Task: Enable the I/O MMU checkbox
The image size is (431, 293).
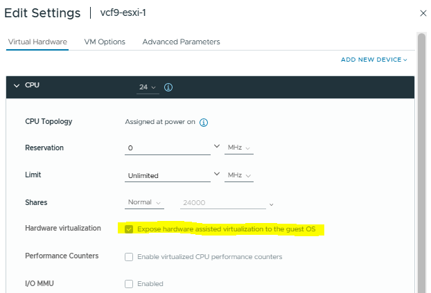Action: pos(130,283)
